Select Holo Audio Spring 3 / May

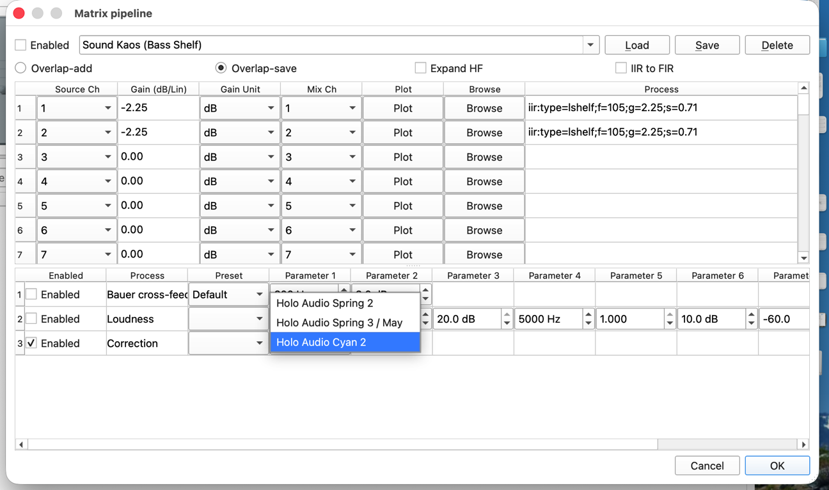[339, 323]
